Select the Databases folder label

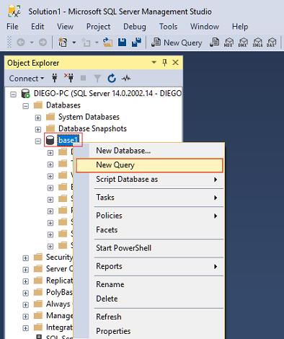[63, 105]
